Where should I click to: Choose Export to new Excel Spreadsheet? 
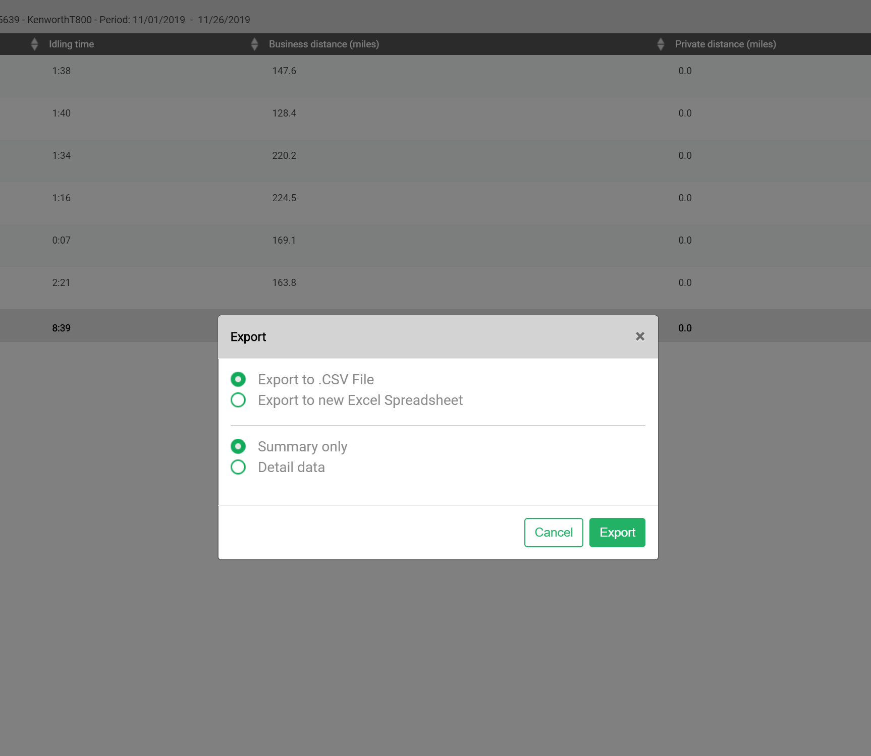[238, 400]
